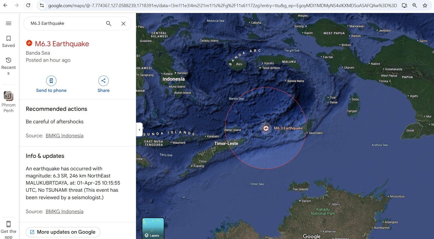Click the M6.3 Earthquake map label

click(288, 128)
